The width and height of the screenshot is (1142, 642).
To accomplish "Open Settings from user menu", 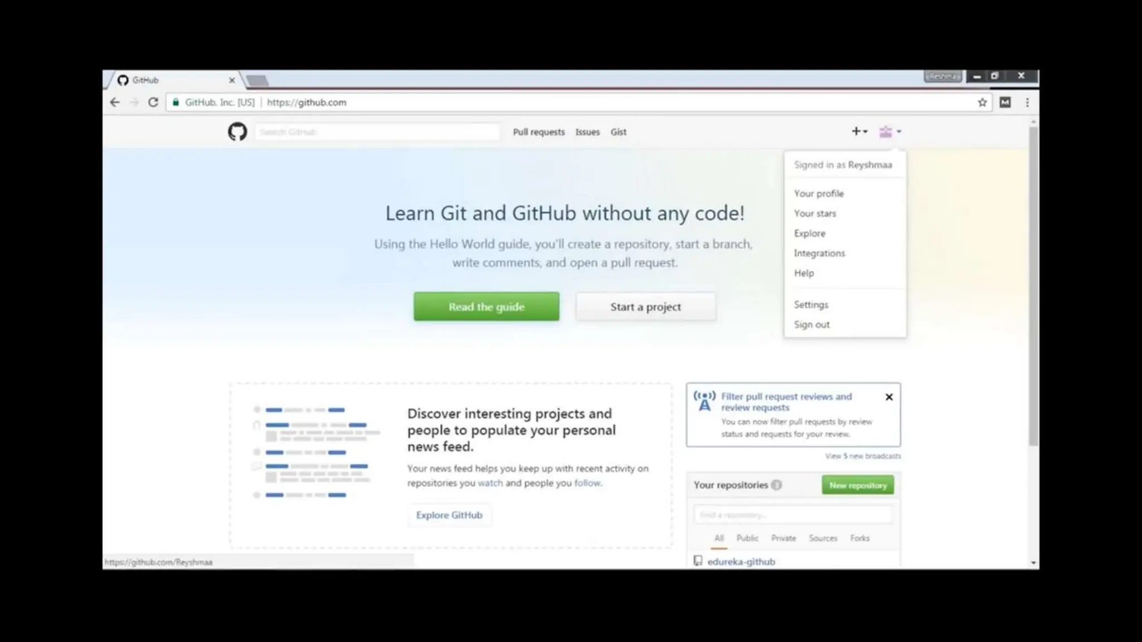I will 811,304.
